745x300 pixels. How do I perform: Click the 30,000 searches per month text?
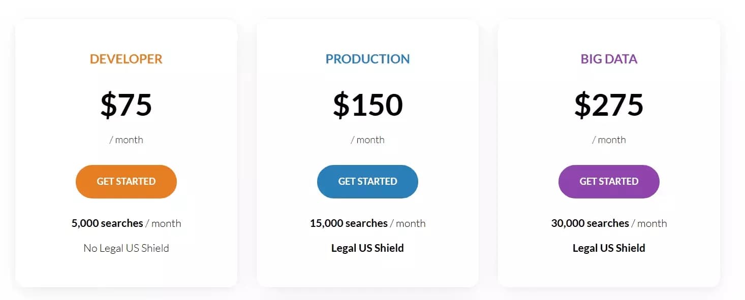pos(608,223)
